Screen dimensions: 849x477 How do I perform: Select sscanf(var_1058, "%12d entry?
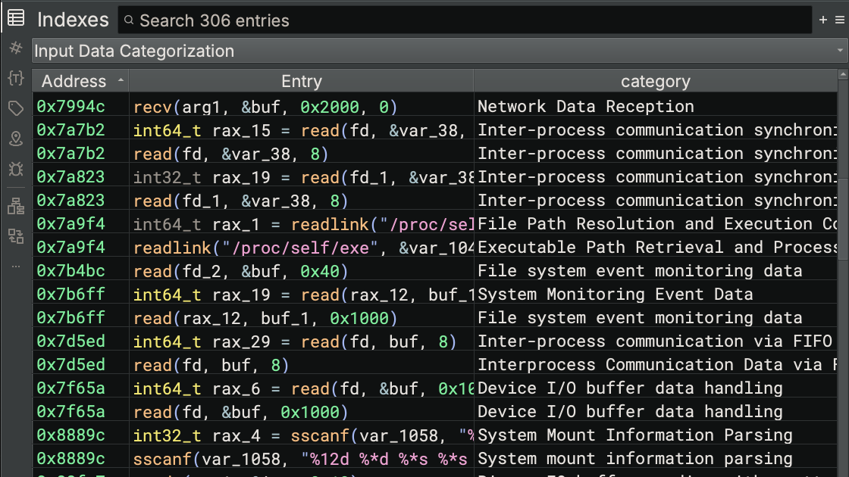(x=302, y=459)
